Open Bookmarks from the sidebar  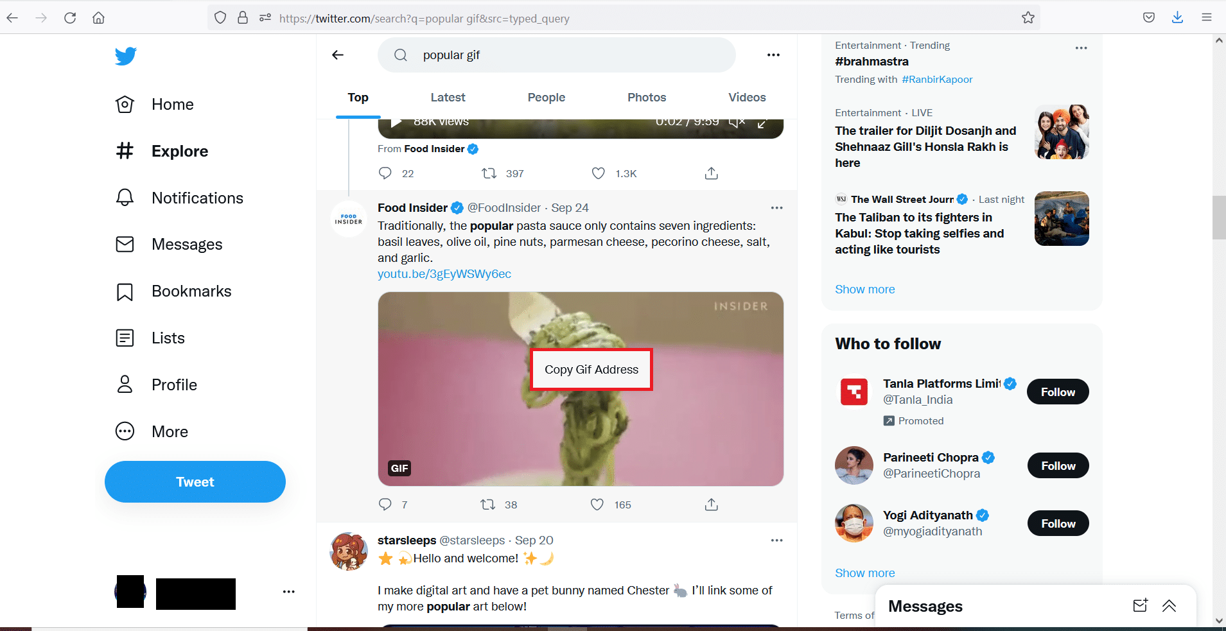[x=191, y=291]
